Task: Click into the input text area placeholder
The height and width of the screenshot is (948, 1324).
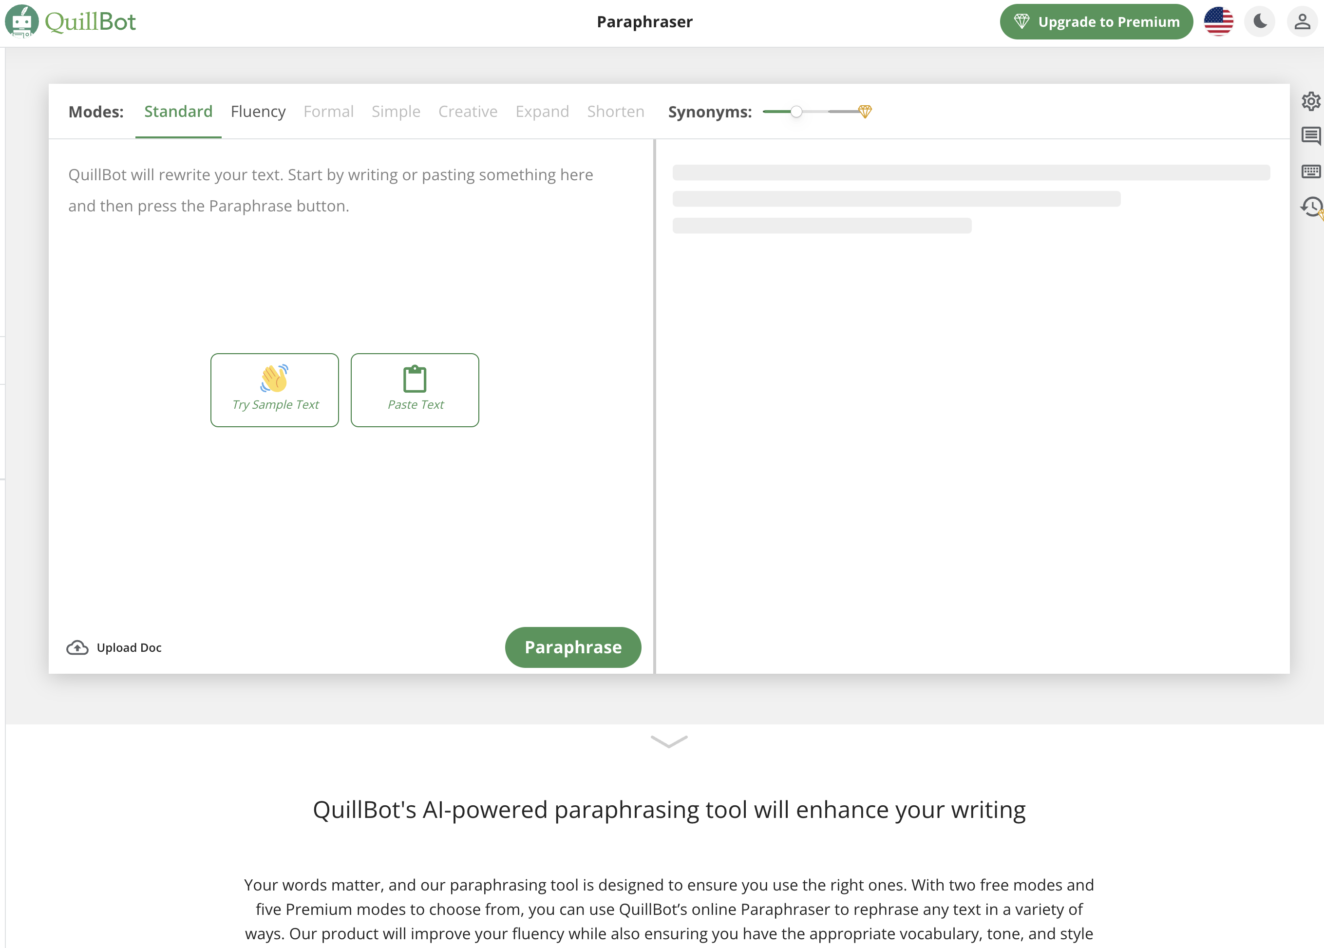Action: click(330, 190)
